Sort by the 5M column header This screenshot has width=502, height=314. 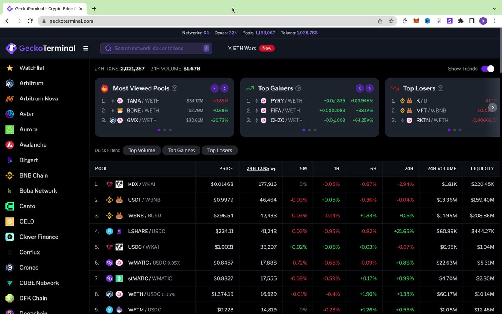303,168
